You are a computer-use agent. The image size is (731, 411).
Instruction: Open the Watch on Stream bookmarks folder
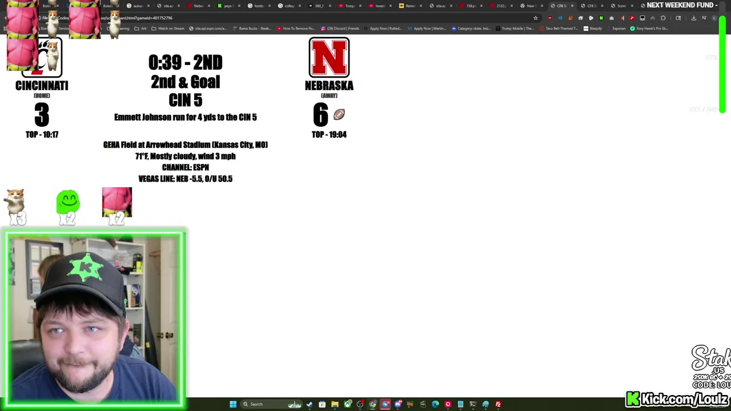click(x=168, y=29)
